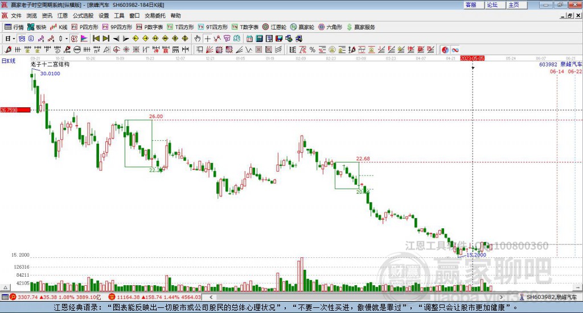
Task: Select the zigzag wave line icon
Action: coord(248,49)
